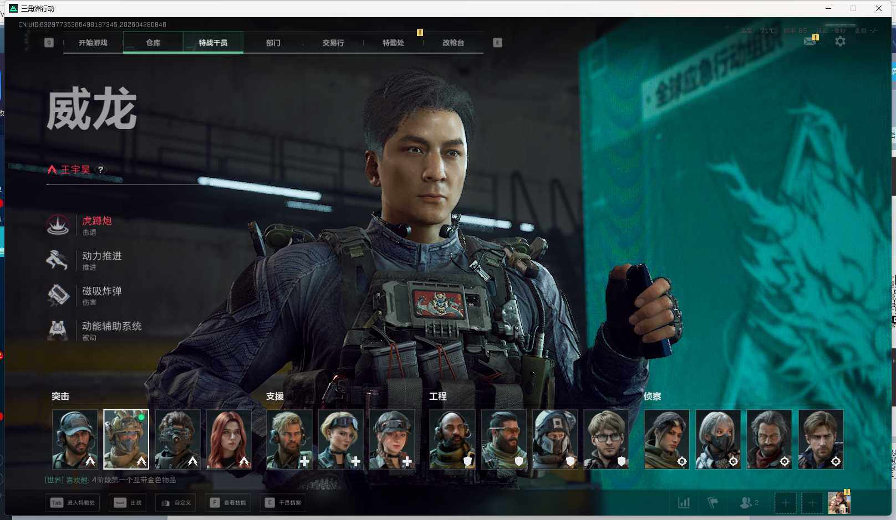Click the 磁吸炸弹 skill name
Screen dimensions: 896x520
point(102,291)
